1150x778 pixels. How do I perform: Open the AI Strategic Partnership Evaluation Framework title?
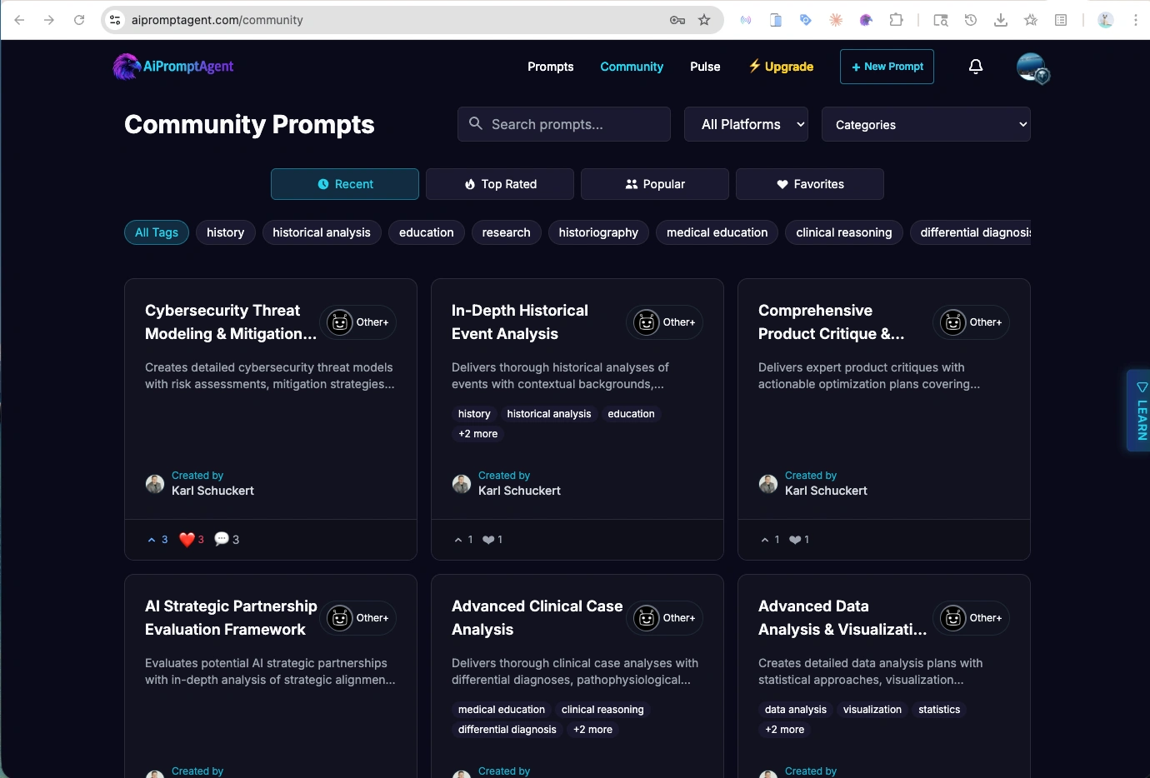[231, 618]
